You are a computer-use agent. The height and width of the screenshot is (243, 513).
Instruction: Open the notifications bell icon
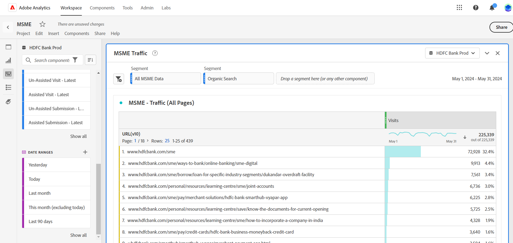(492, 8)
